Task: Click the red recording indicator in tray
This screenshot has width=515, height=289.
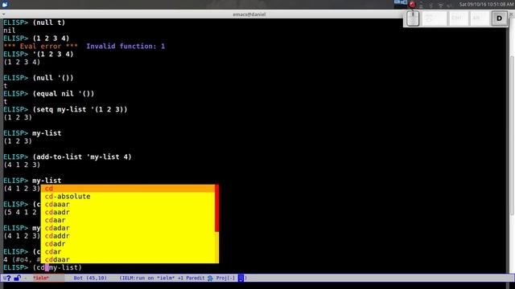Action: [x=412, y=5]
